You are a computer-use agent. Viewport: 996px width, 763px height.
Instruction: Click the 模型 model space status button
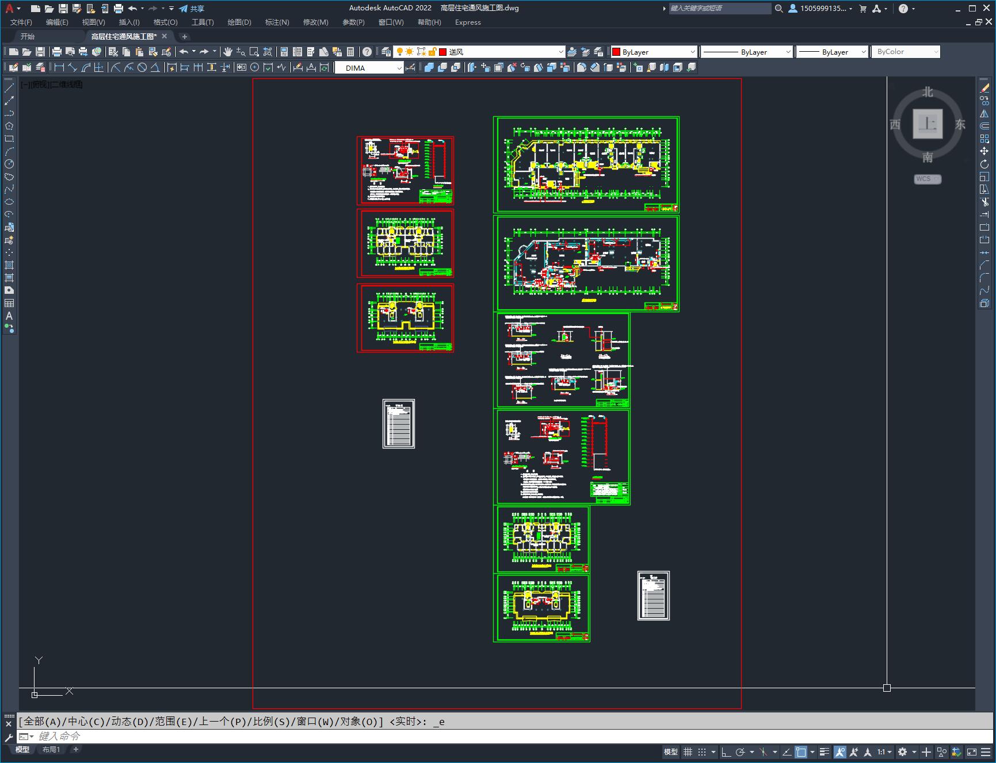(x=671, y=752)
